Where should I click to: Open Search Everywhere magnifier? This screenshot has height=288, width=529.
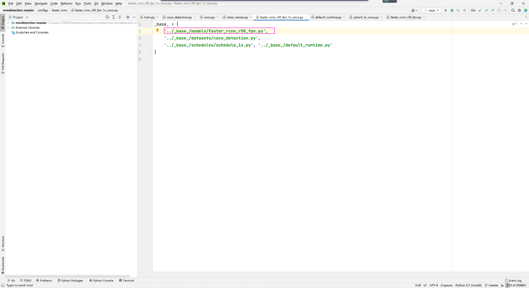pyautogui.click(x=513, y=10)
